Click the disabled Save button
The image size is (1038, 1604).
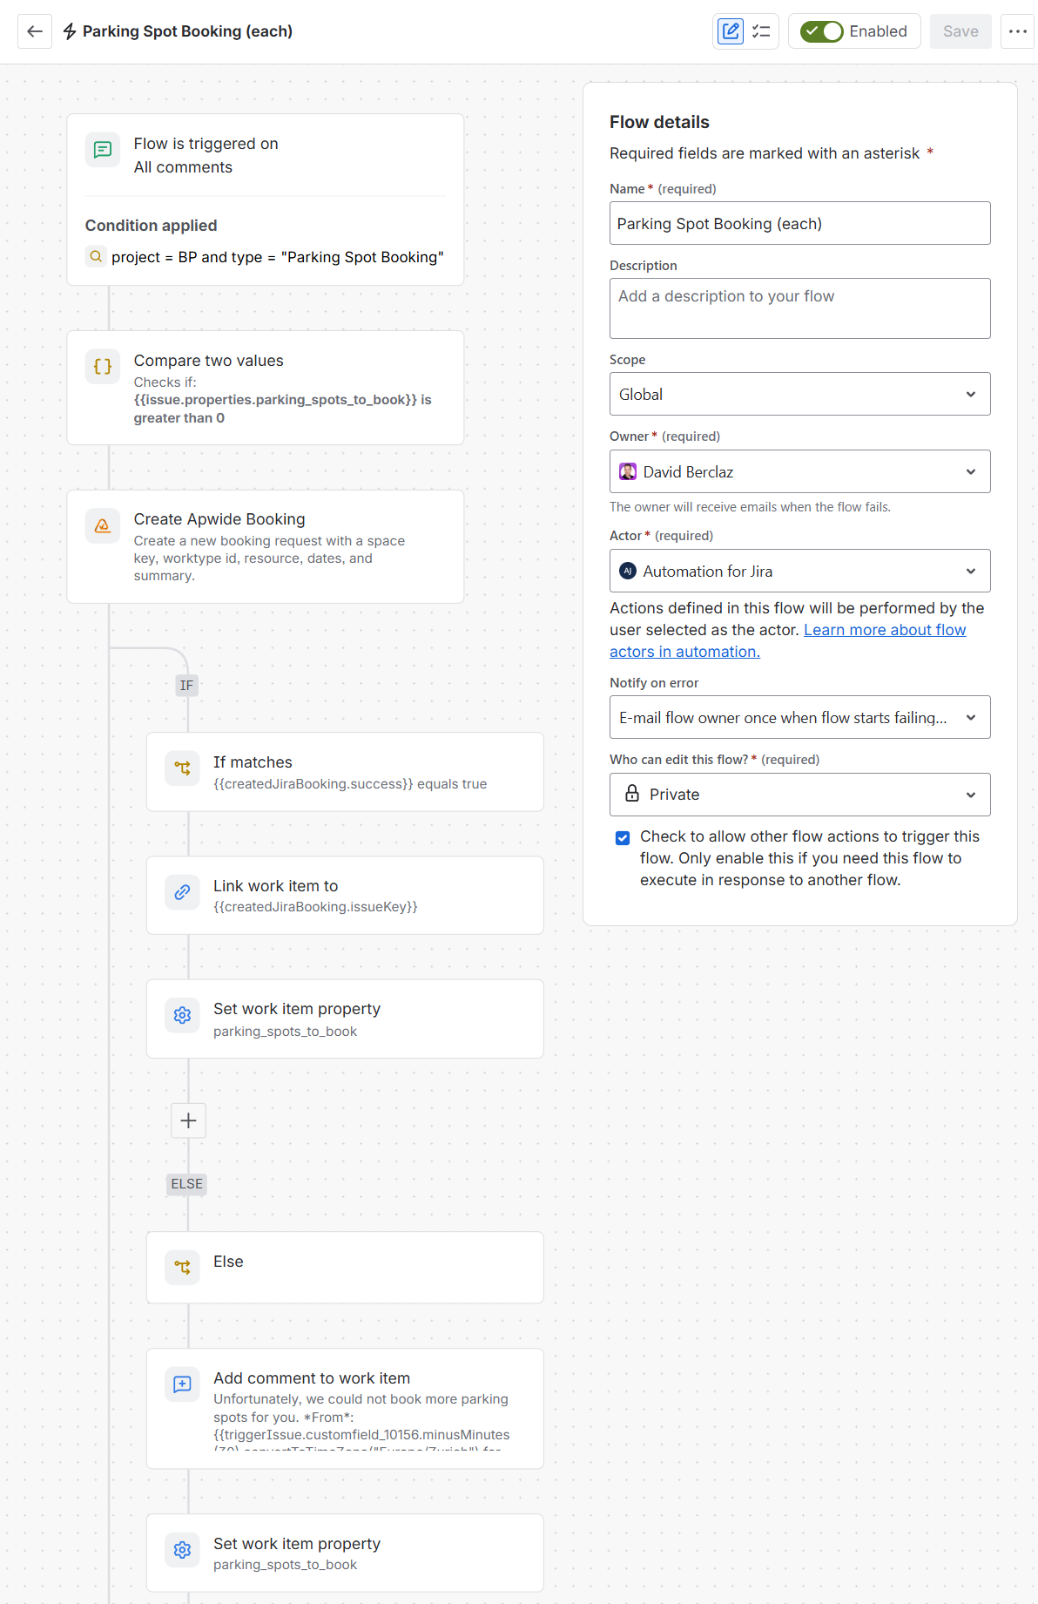pyautogui.click(x=960, y=31)
